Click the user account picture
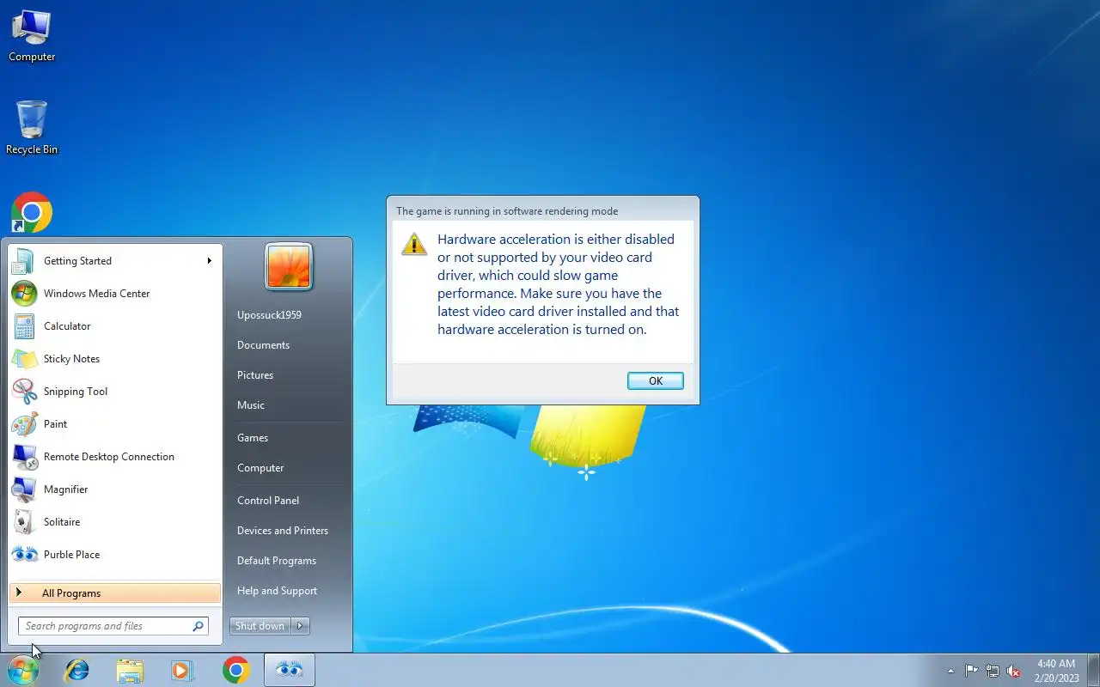The width and height of the screenshot is (1100, 687). click(289, 267)
